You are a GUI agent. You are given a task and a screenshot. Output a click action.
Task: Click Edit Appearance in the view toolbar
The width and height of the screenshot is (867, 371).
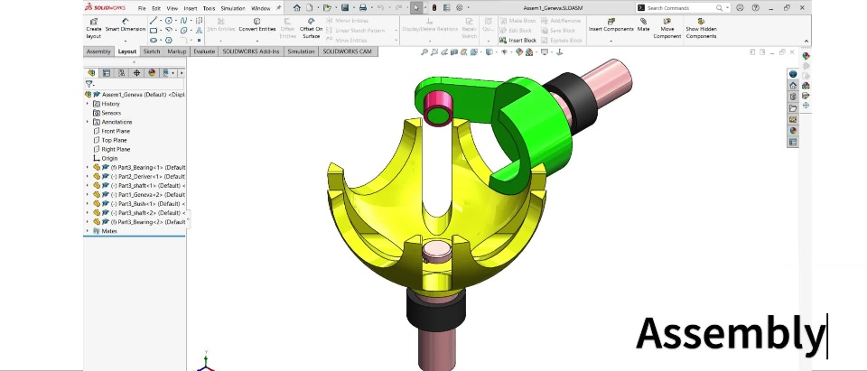click(x=518, y=52)
